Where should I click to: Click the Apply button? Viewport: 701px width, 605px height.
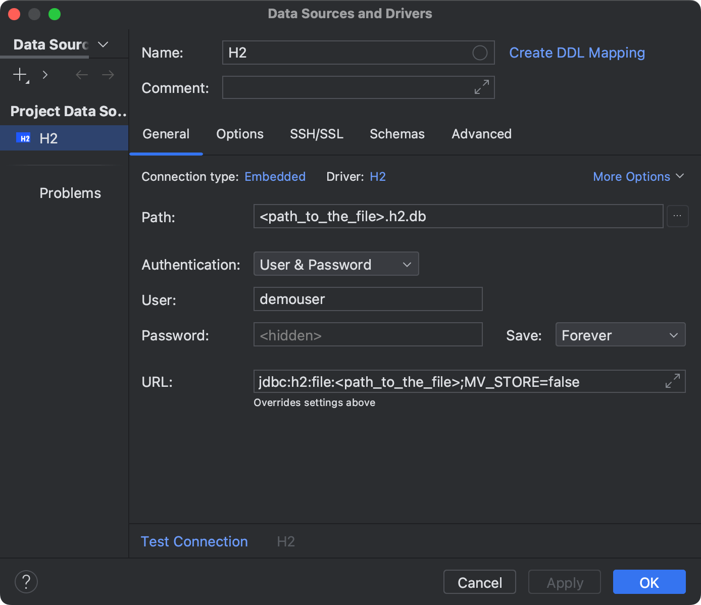[564, 582]
